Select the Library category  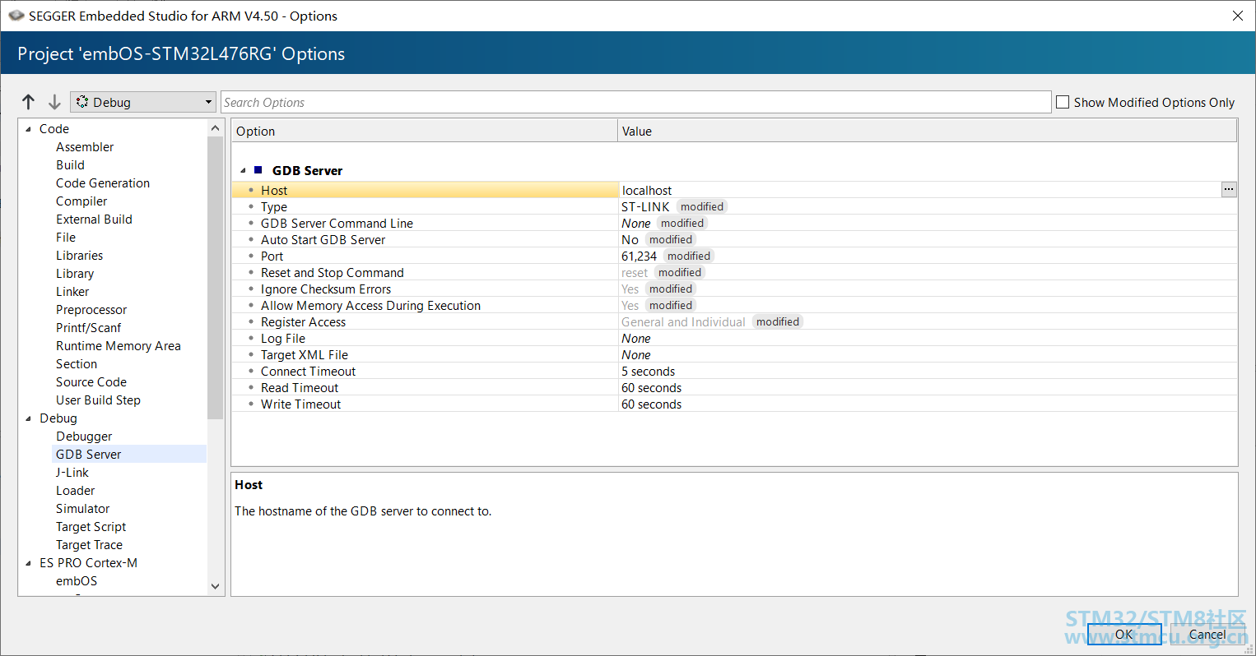point(75,274)
